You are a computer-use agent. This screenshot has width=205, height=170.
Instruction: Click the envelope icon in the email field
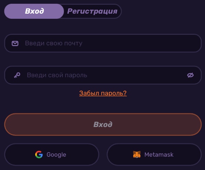click(15, 43)
